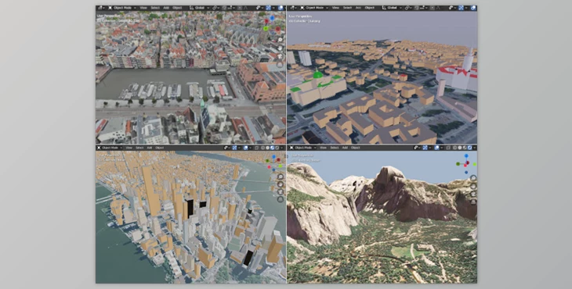Open Object Mode dropdown in green-dome city viewport

314,8
